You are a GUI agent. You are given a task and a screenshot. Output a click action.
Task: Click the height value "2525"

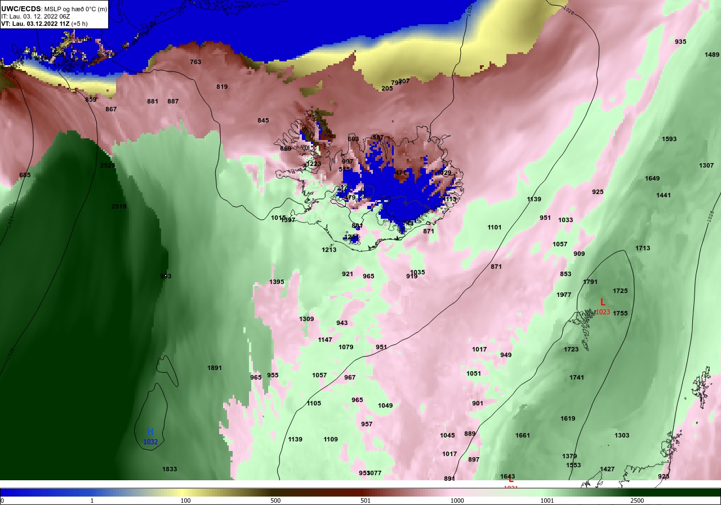(108, 165)
